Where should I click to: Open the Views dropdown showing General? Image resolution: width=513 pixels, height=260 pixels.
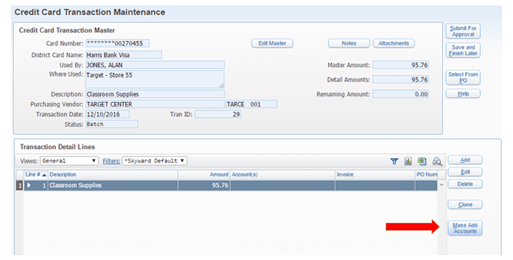(x=69, y=161)
